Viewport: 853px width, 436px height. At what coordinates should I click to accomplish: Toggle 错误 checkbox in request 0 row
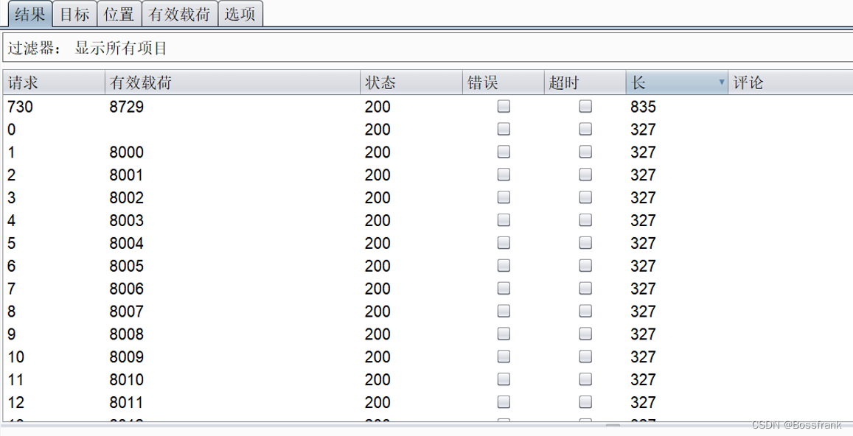(504, 130)
